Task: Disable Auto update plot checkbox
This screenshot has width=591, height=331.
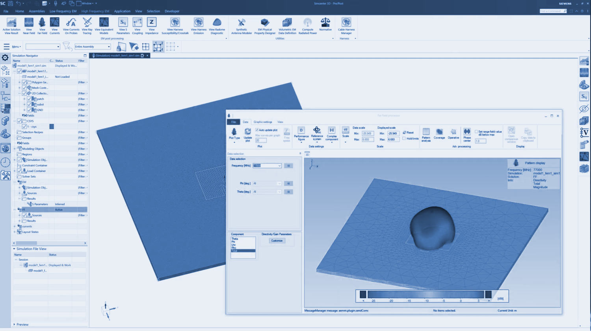Action: tap(257, 130)
